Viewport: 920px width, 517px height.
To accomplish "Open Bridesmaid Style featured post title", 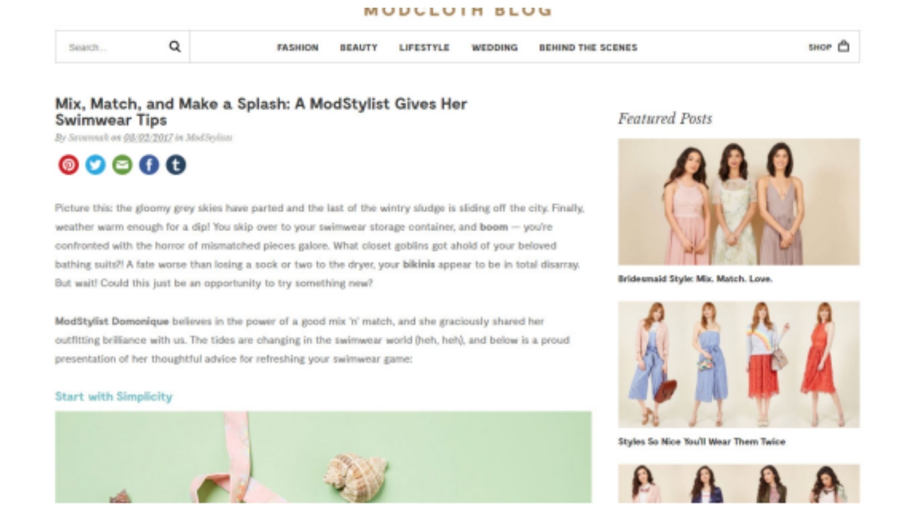I will click(x=695, y=279).
